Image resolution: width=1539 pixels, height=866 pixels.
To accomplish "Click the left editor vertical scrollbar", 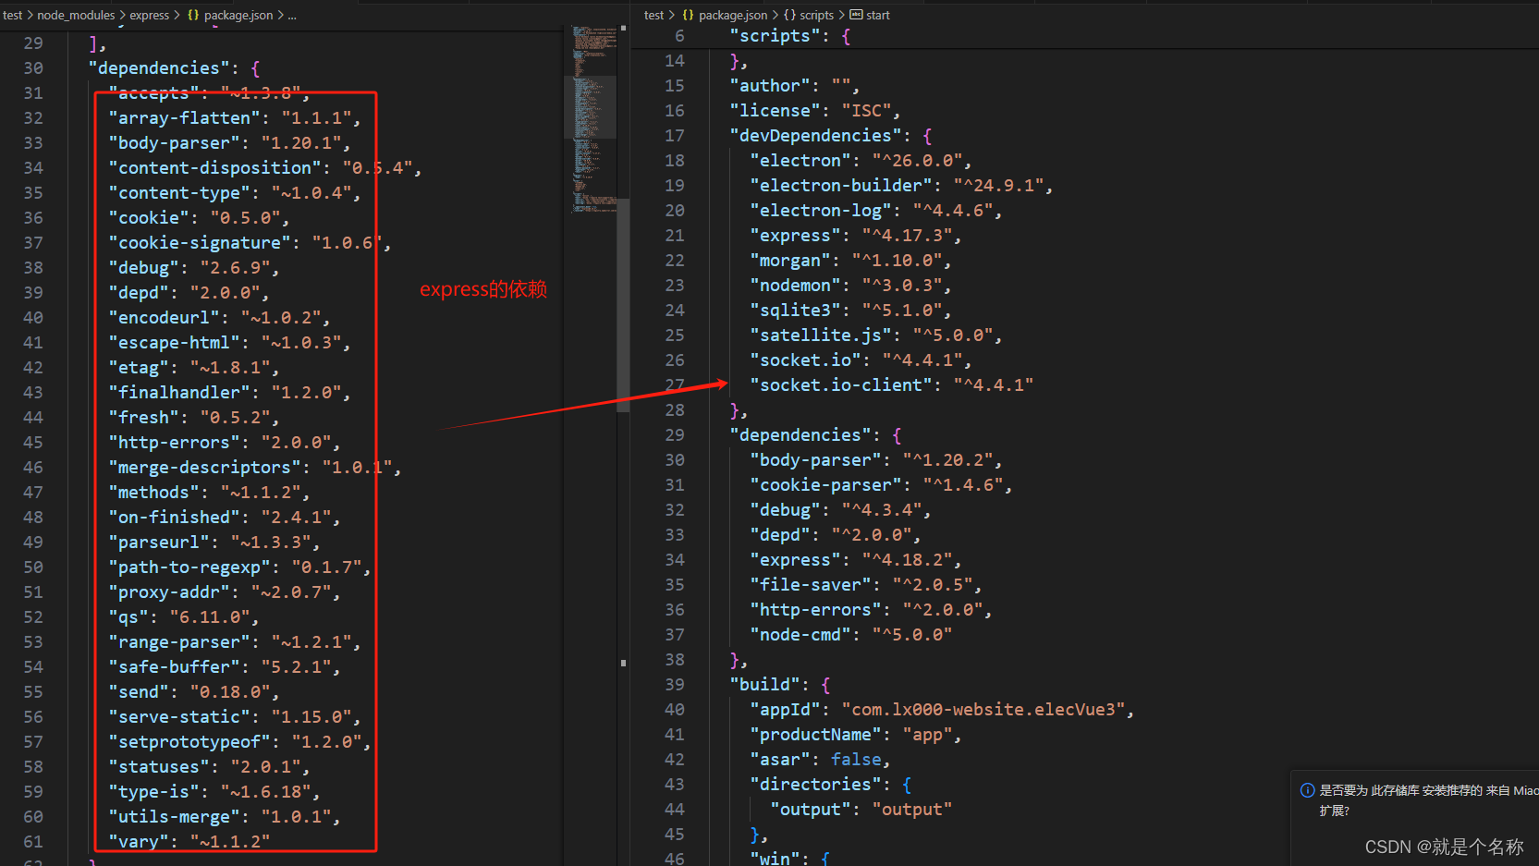I will (x=623, y=305).
